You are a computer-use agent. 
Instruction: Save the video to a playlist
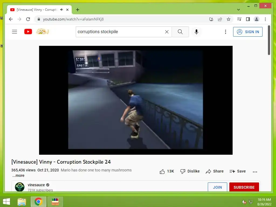tap(237, 171)
